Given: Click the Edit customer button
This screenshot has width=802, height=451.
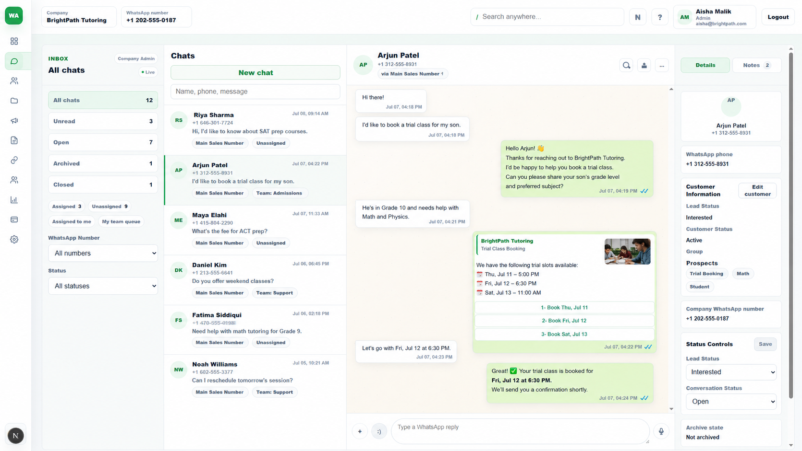Looking at the screenshot, I should (757, 191).
